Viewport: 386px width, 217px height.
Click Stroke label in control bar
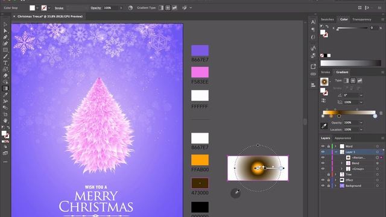click(x=59, y=8)
